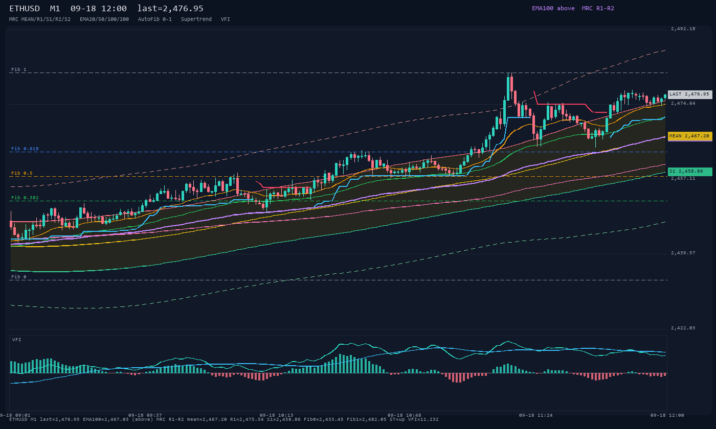Click the Supertrend legend entry
Screen dimensions: 716x429
click(196, 19)
